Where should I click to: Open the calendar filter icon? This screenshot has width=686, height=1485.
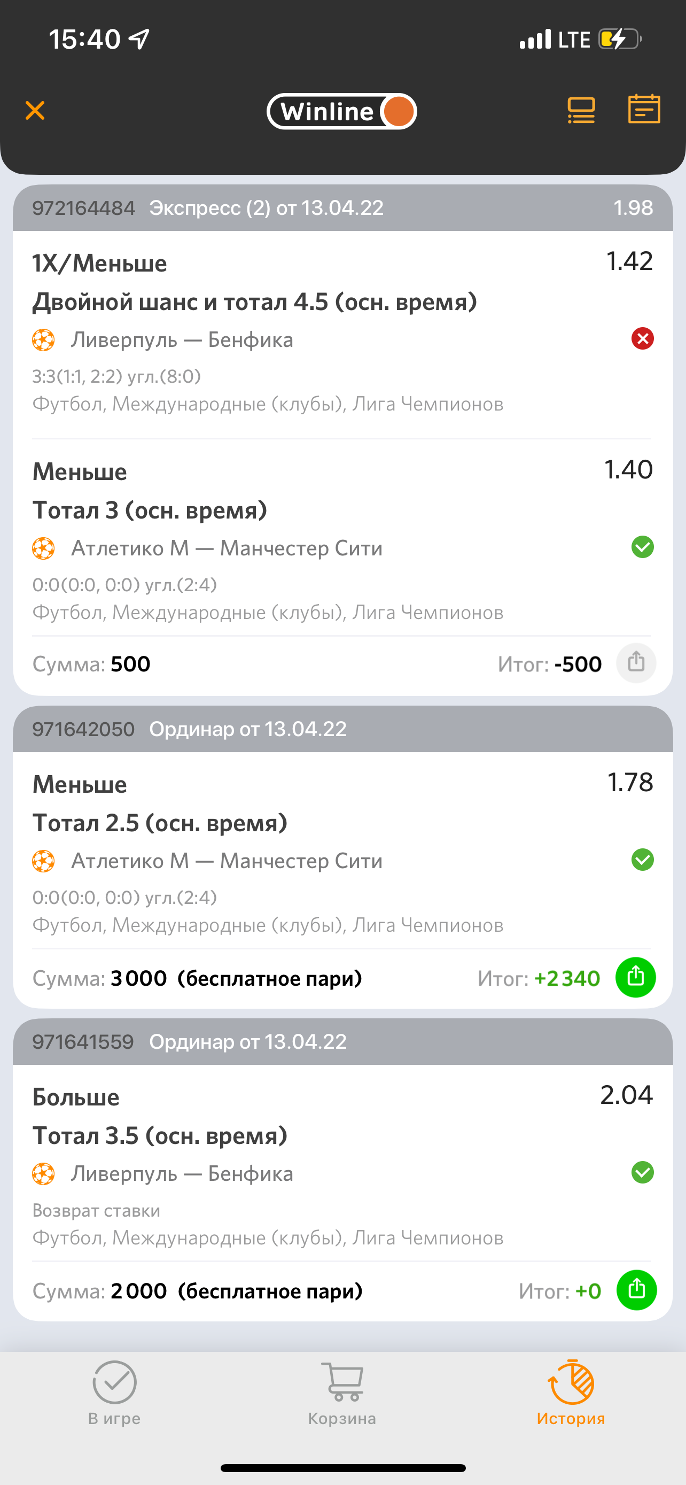(x=643, y=109)
